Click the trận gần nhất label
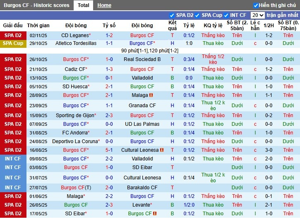Viewport: 300px width, 219px height. click(282, 15)
